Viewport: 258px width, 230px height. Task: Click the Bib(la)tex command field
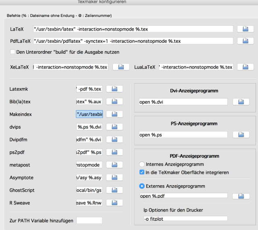[x=89, y=102]
